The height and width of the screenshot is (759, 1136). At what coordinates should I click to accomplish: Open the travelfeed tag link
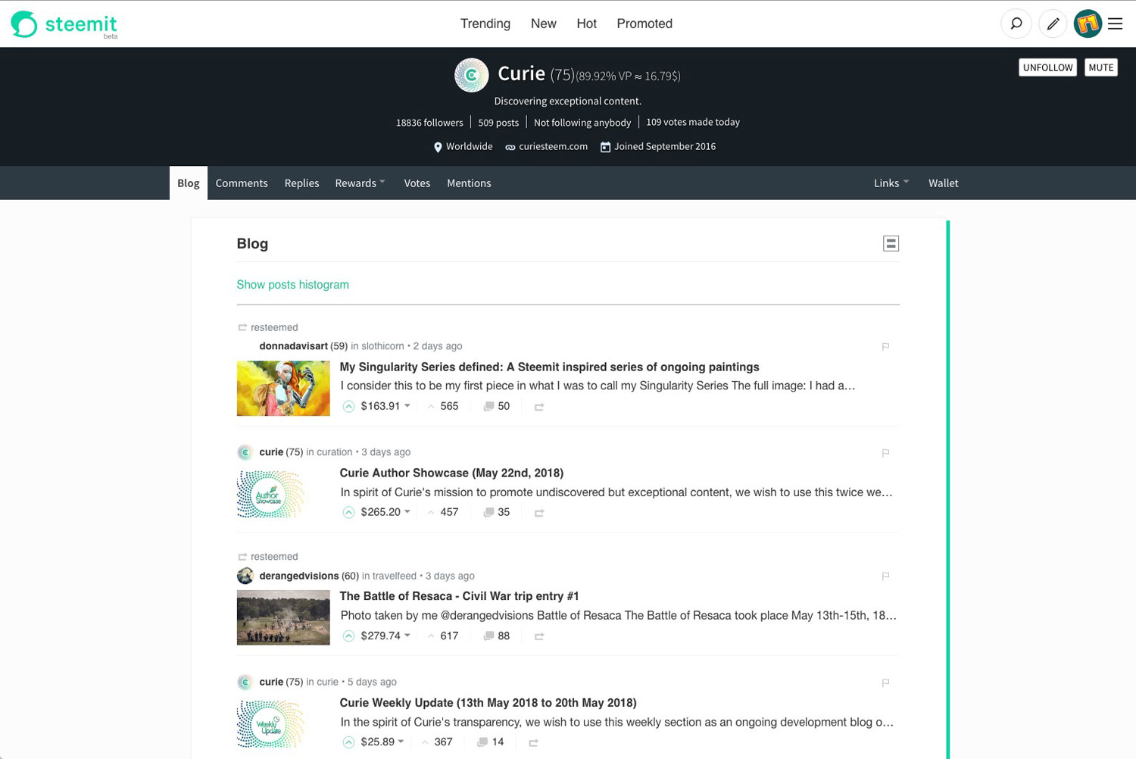[x=395, y=576]
